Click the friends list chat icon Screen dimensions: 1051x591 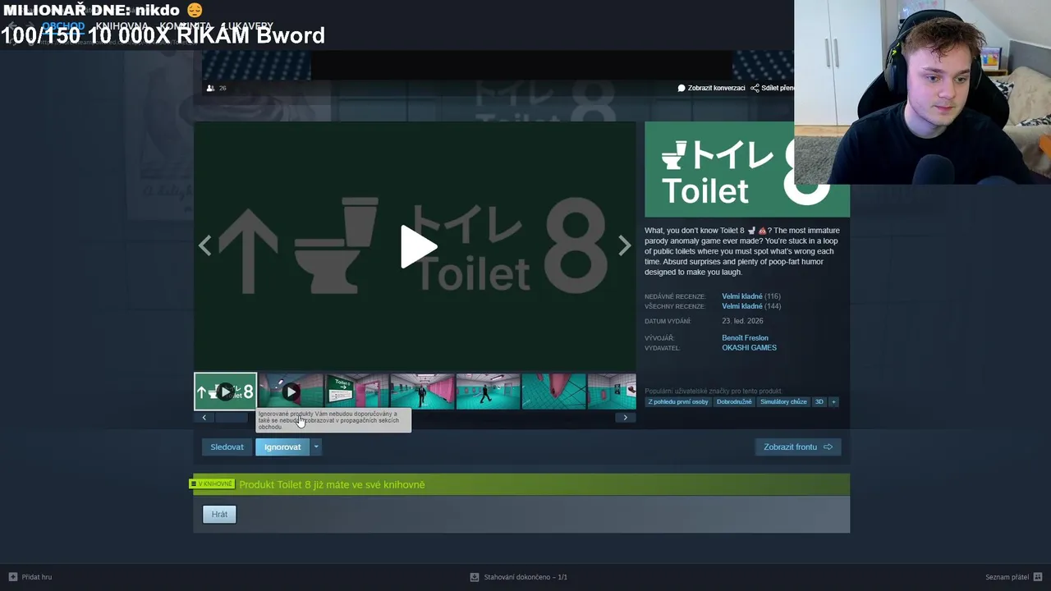1038,577
